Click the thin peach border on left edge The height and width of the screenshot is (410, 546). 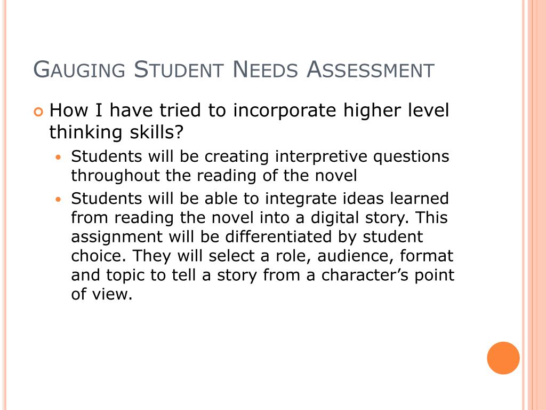point(4,205)
